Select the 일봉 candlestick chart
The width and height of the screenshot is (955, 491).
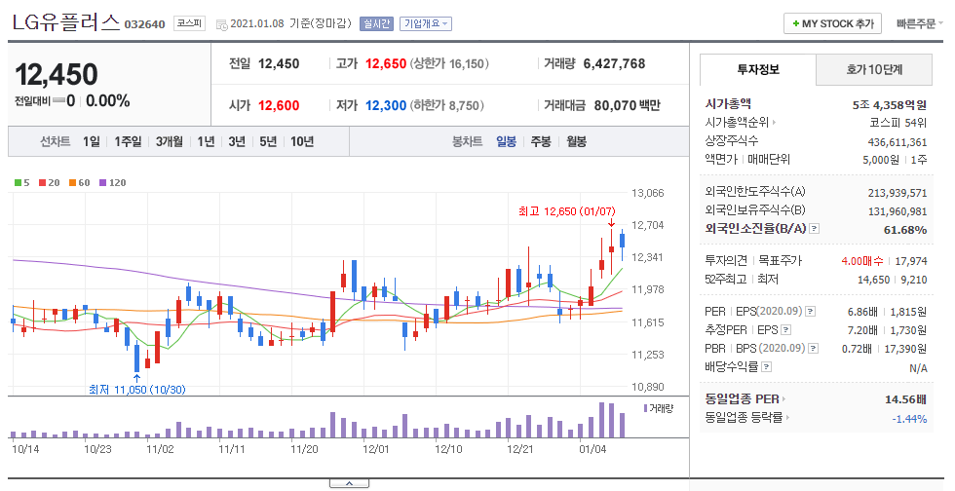[x=506, y=141]
